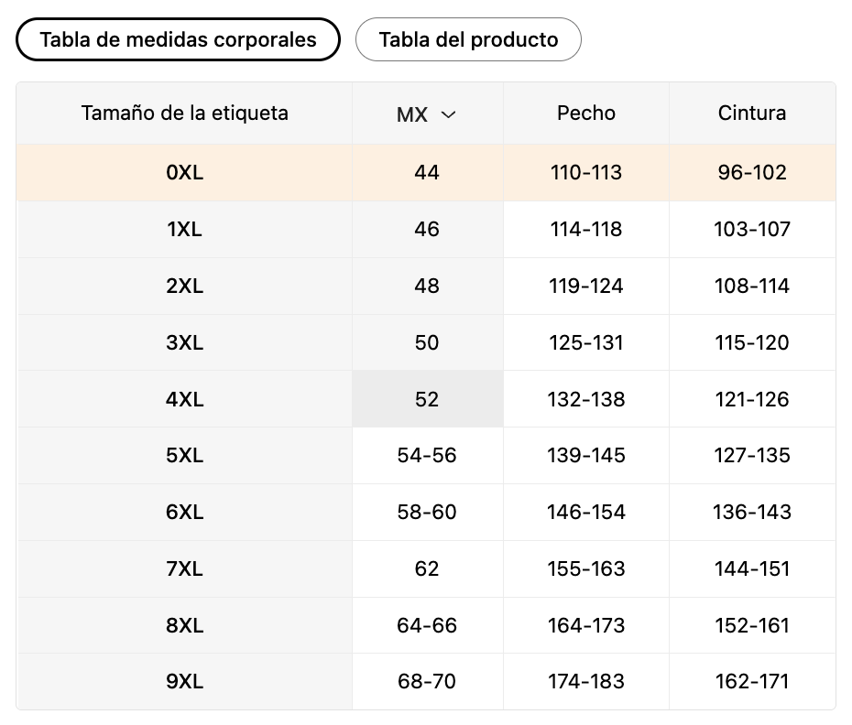The height and width of the screenshot is (725, 852).
Task: Select the 0XL size row
Action: click(185, 172)
